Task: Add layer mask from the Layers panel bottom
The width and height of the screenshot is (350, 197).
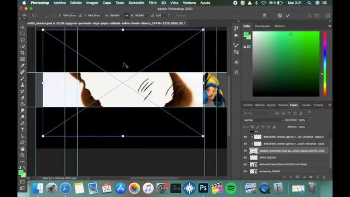Action: (297, 177)
